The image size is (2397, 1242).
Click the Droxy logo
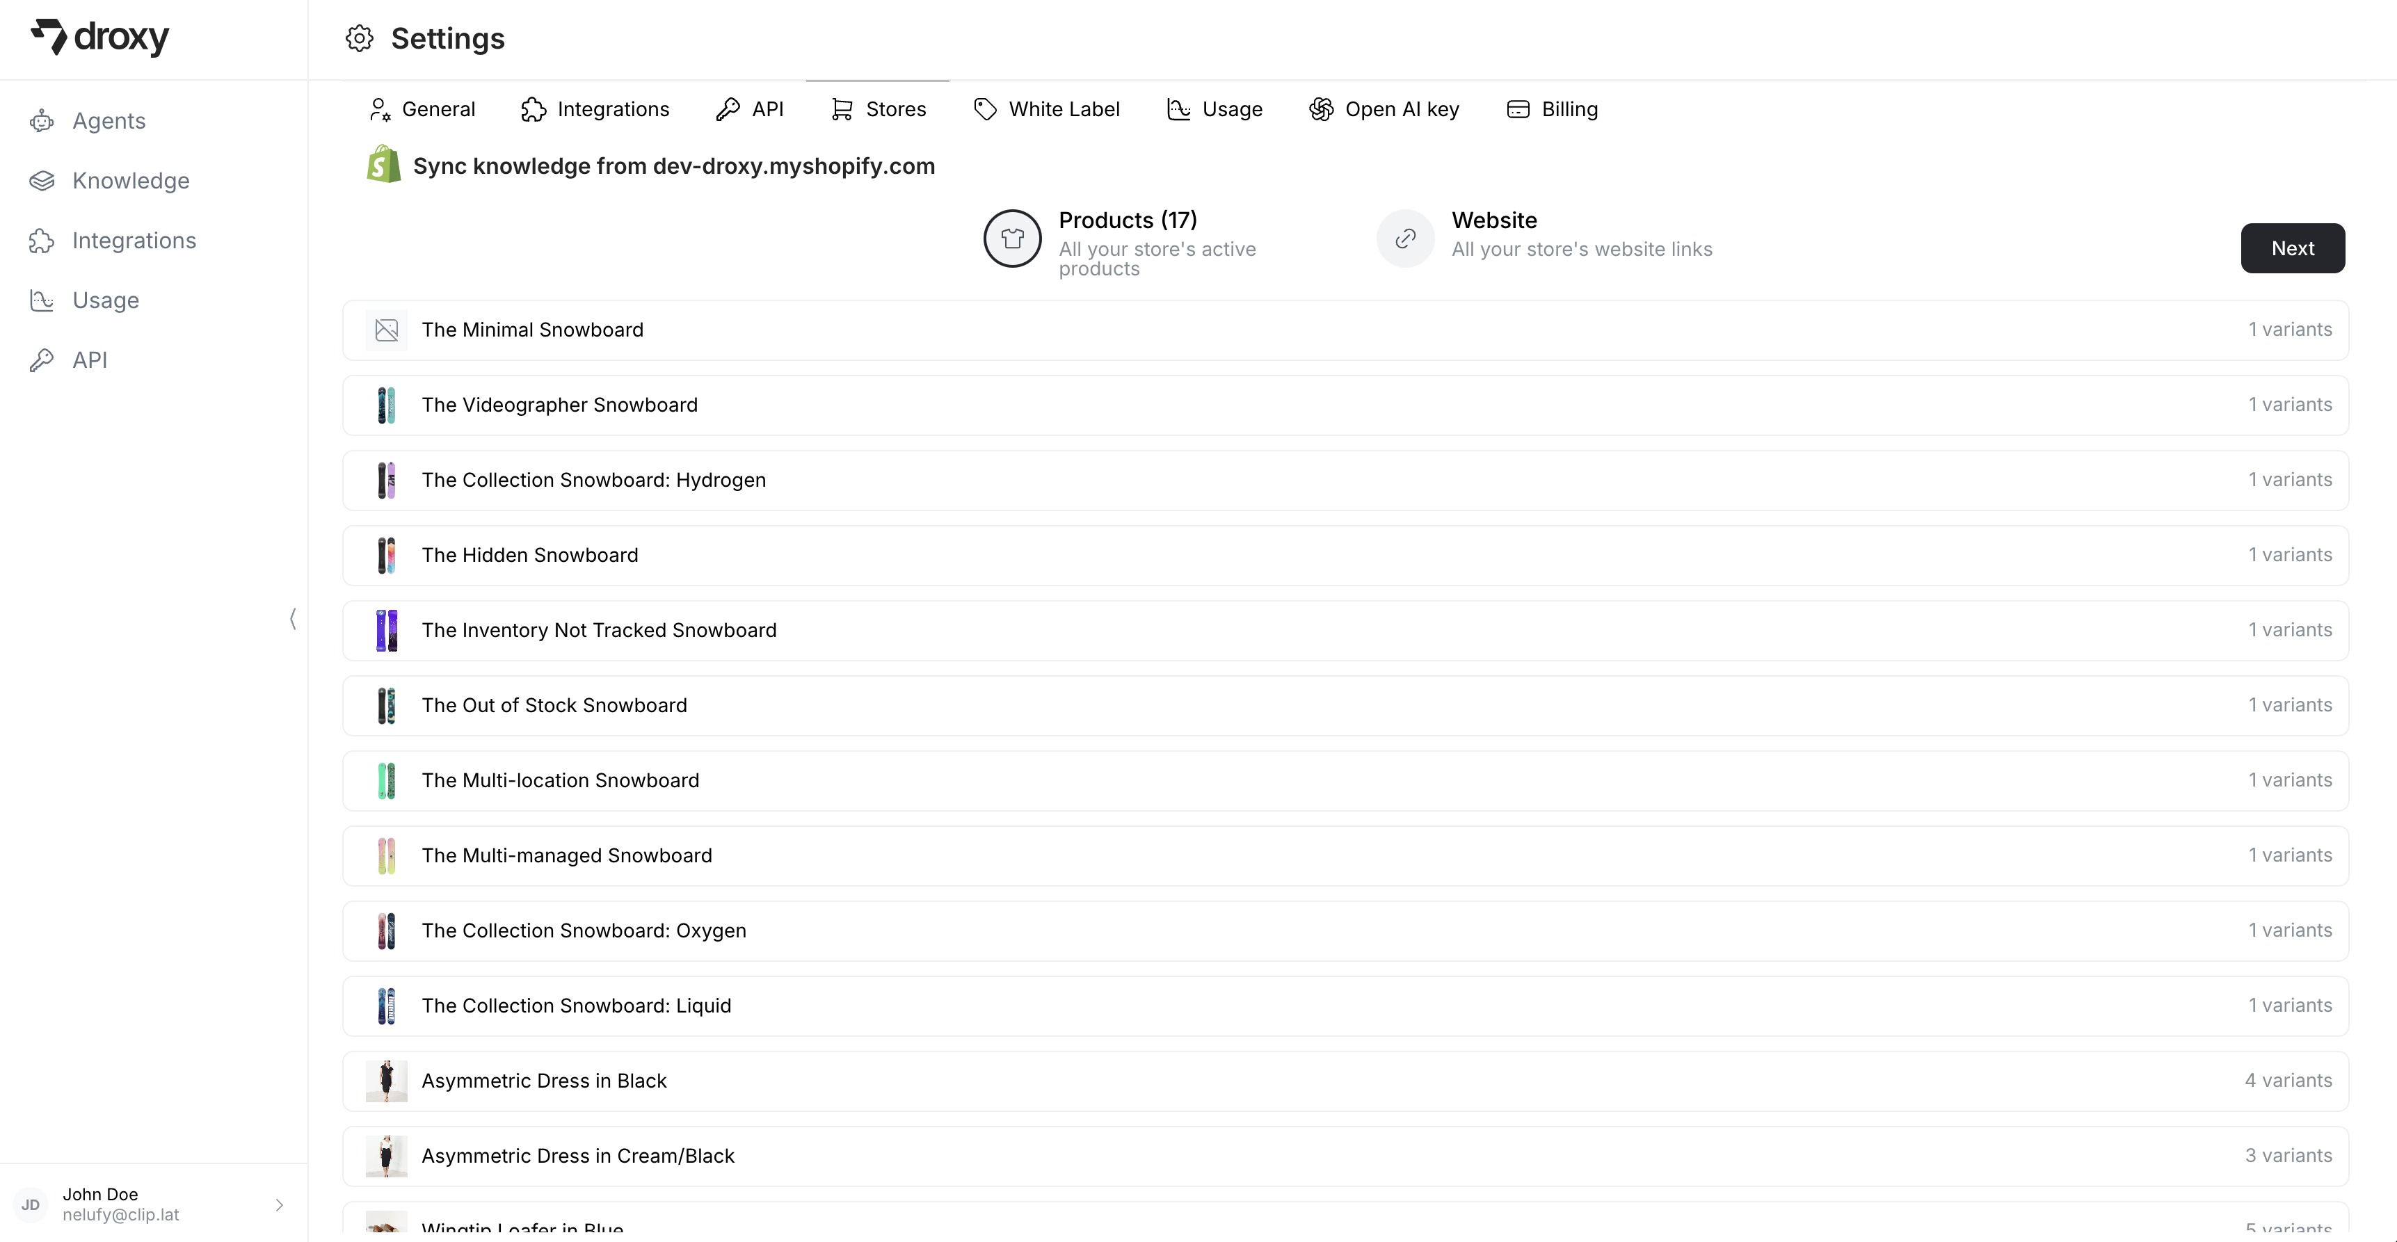[x=99, y=38]
